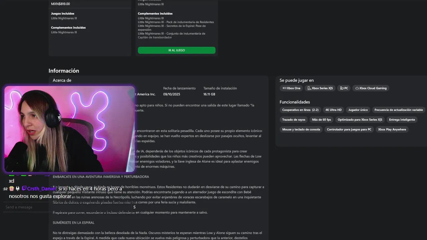Click the Más de 60 fps tag
427x240 pixels.
tap(321, 120)
